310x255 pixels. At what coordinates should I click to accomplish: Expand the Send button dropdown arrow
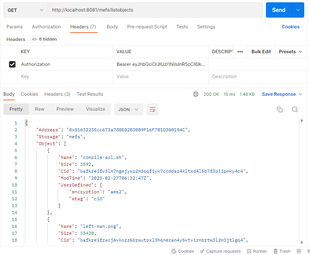point(298,10)
